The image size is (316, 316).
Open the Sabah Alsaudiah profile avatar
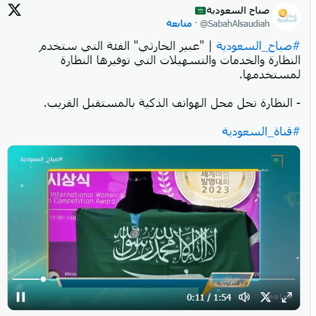[x=286, y=17]
